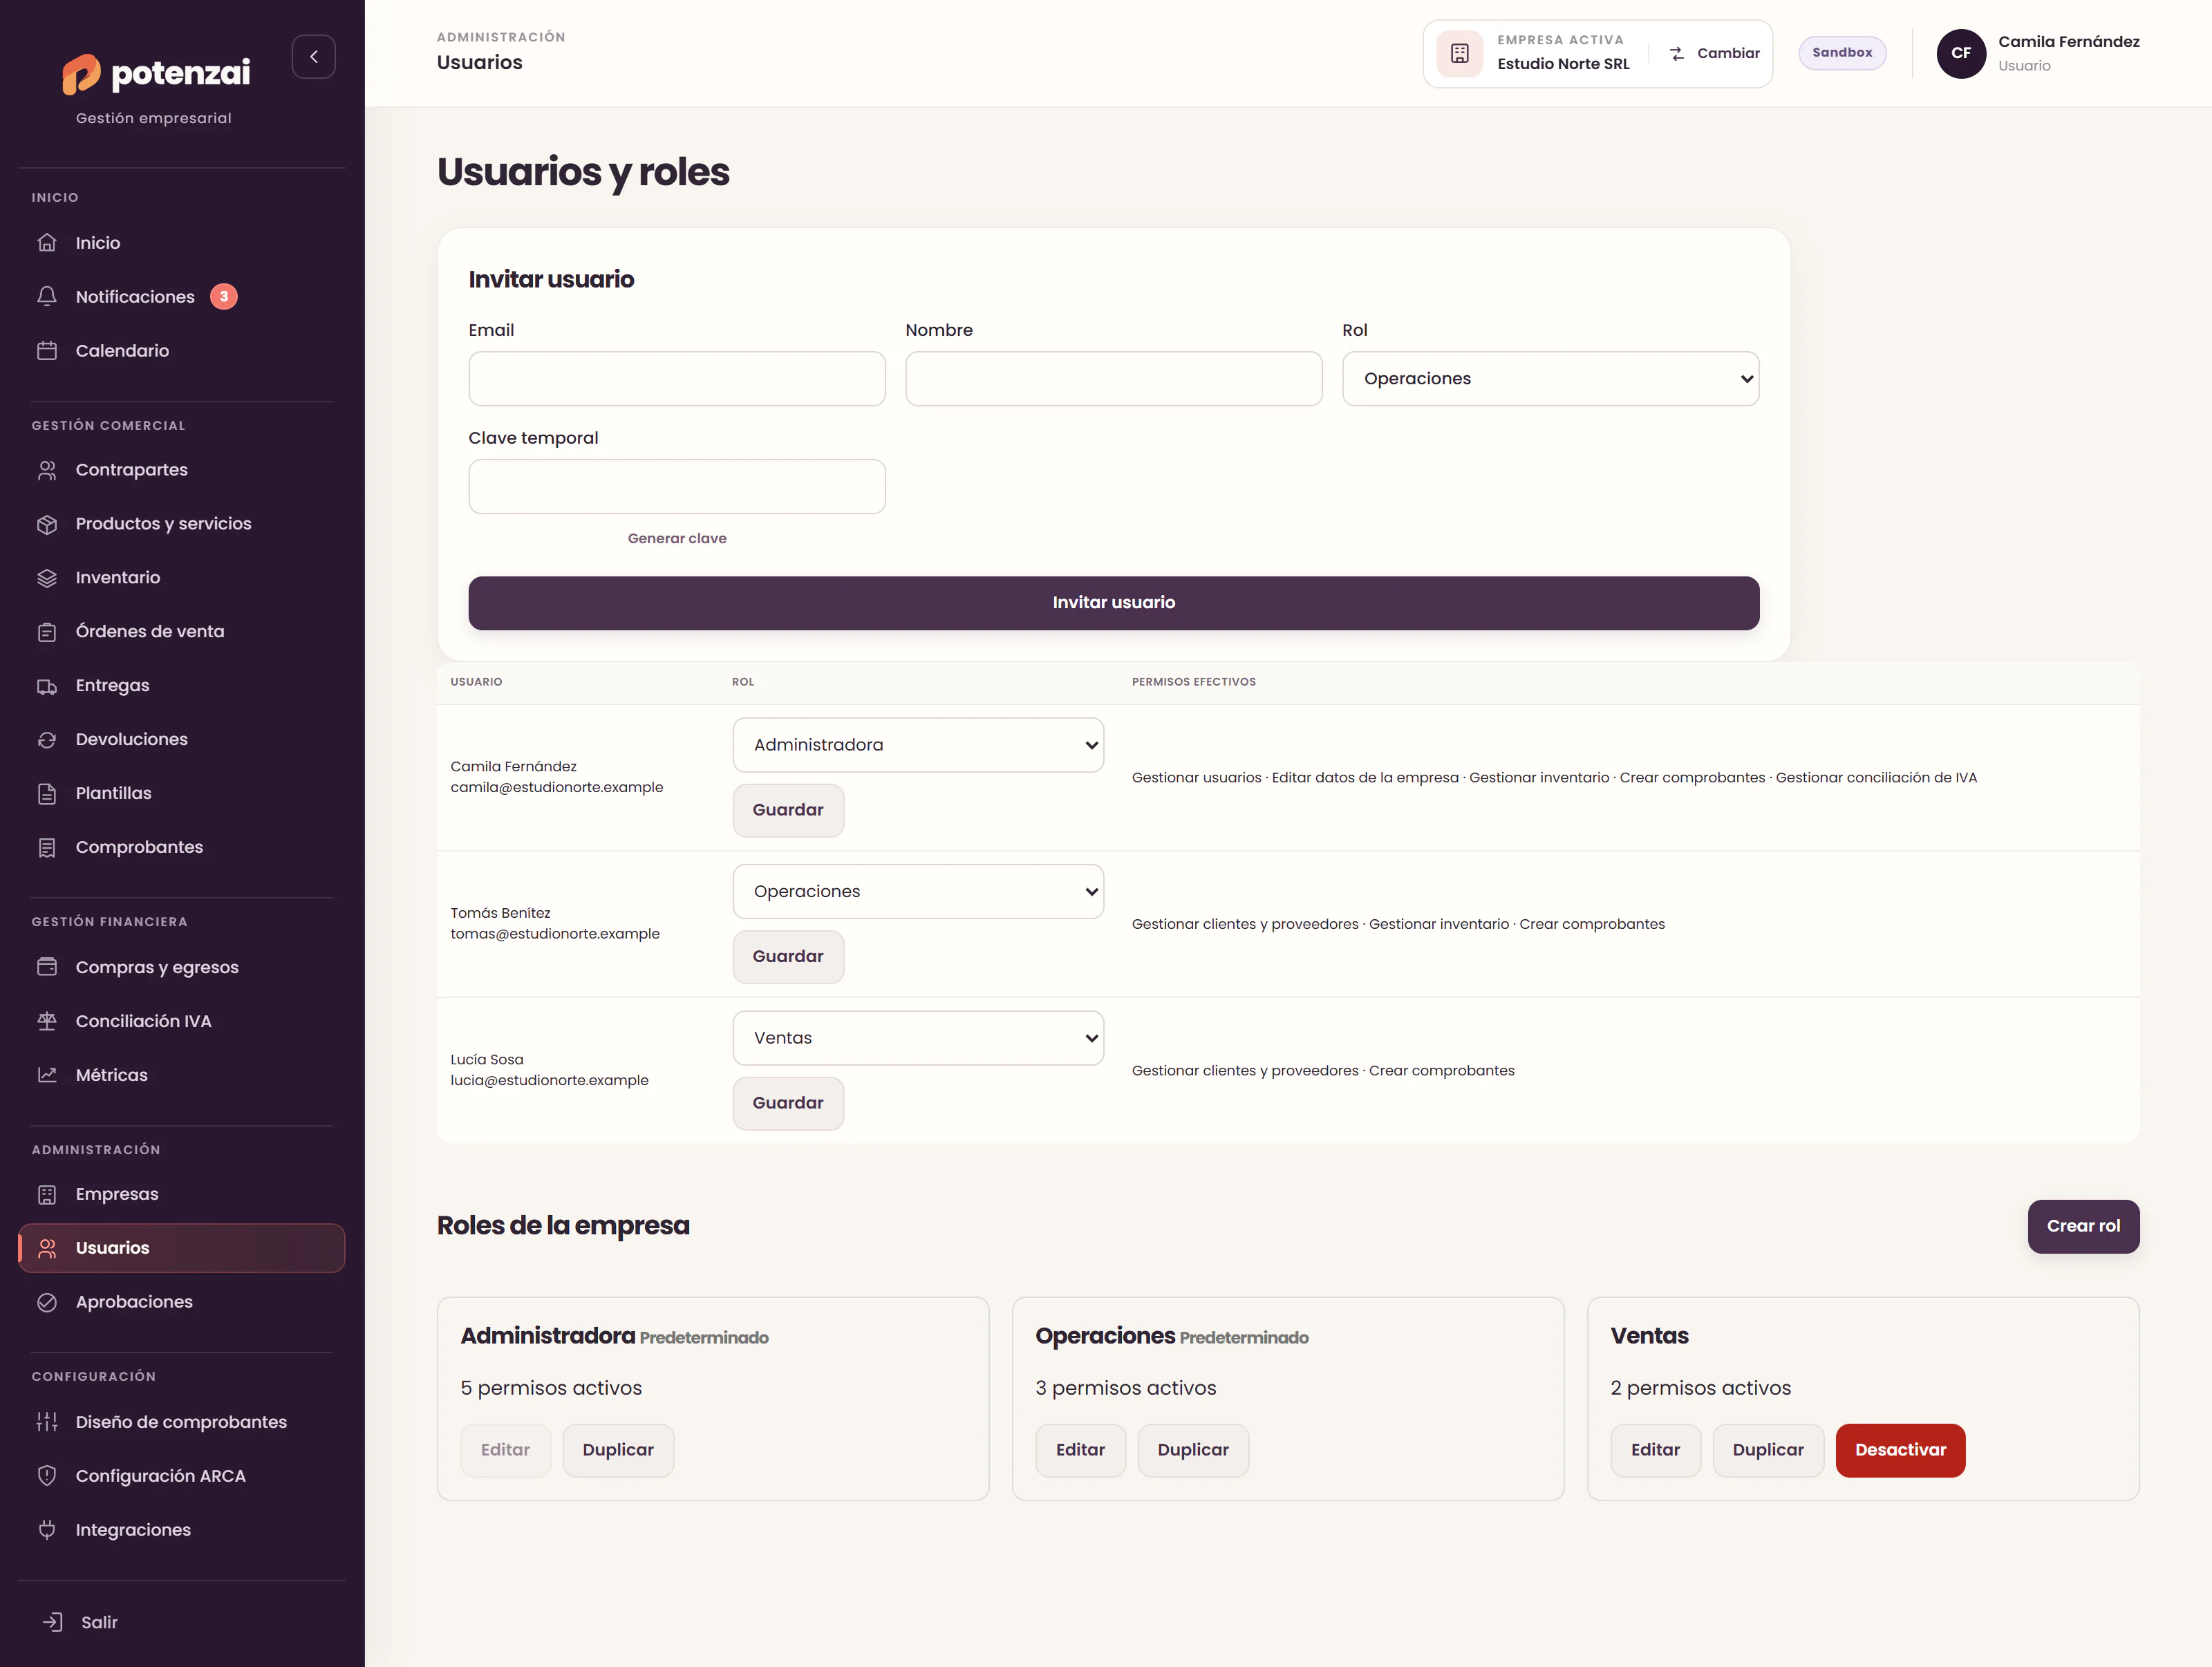Focus the Clave temporal input field

click(677, 487)
